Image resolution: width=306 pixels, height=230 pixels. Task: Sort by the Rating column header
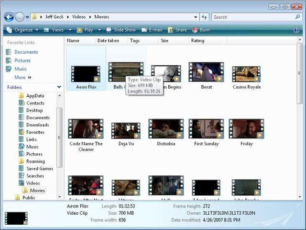coord(197,41)
